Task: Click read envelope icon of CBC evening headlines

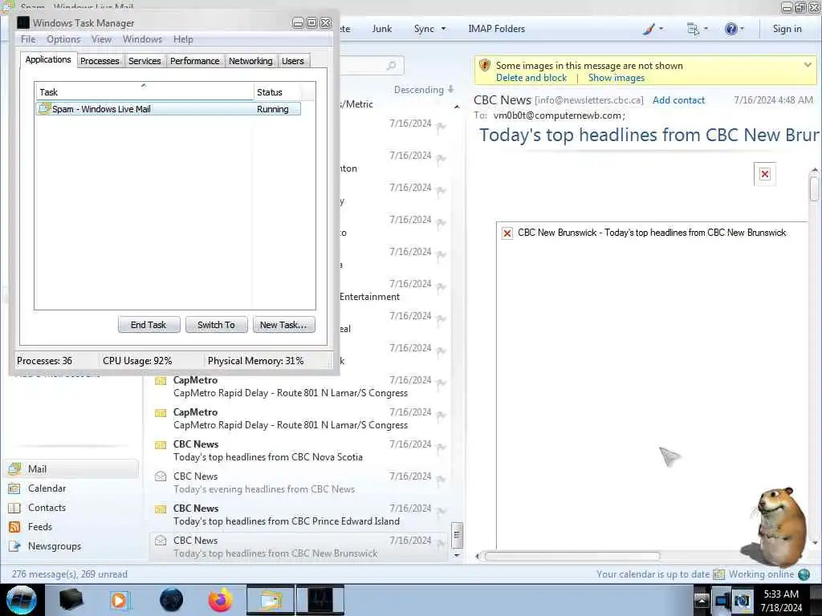Action: coord(161,476)
